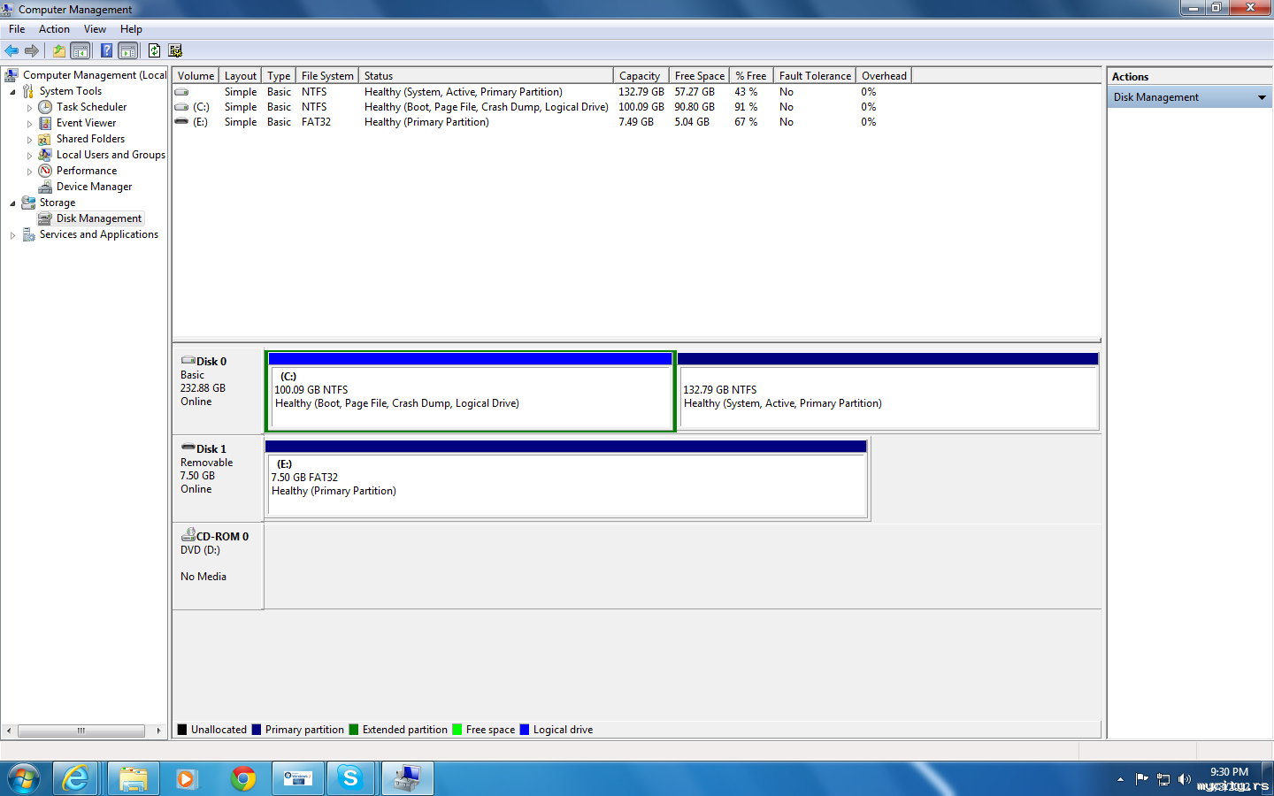Image resolution: width=1274 pixels, height=796 pixels.
Task: Collapse the Storage tree node
Action: click(12, 203)
